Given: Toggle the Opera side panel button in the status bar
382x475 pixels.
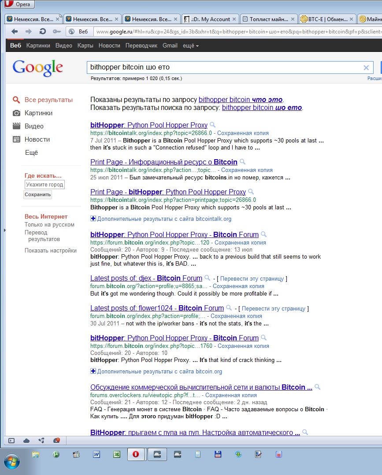Looking at the screenshot, I should [11, 441].
